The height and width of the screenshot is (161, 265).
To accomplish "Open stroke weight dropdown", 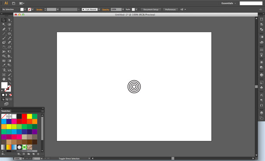I will (x=58, y=9).
